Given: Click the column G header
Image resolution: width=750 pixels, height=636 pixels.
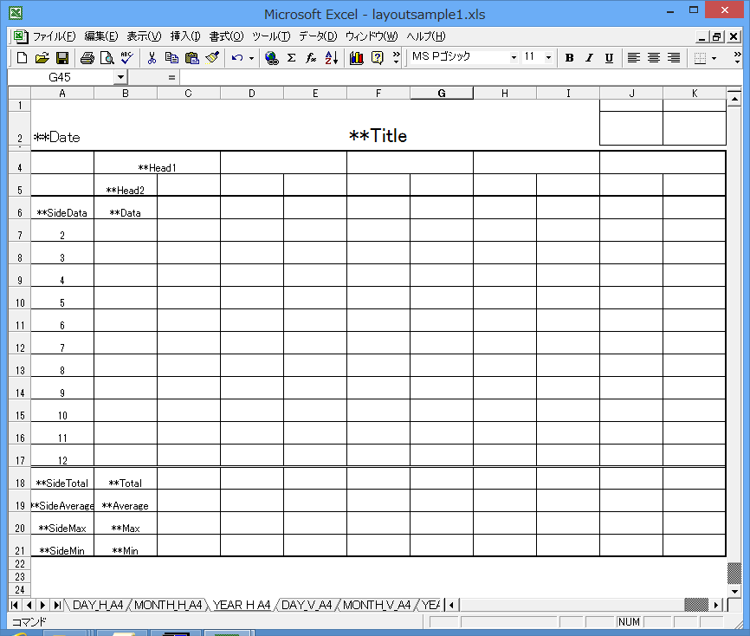Looking at the screenshot, I should (442, 94).
